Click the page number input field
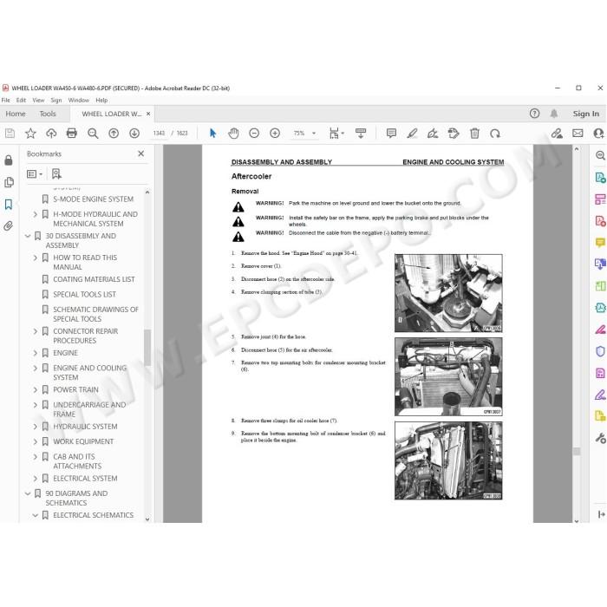This screenshot has height=607, width=607. [159, 134]
